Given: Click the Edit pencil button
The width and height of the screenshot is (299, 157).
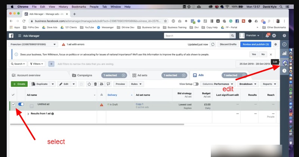Looking at the screenshot, I should pos(64,84).
